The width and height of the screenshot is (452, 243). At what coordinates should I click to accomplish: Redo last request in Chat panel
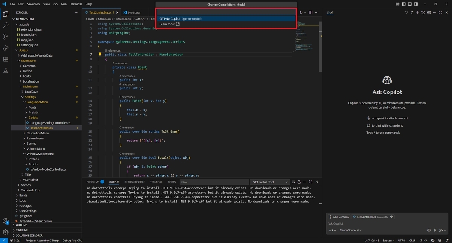[412, 12]
